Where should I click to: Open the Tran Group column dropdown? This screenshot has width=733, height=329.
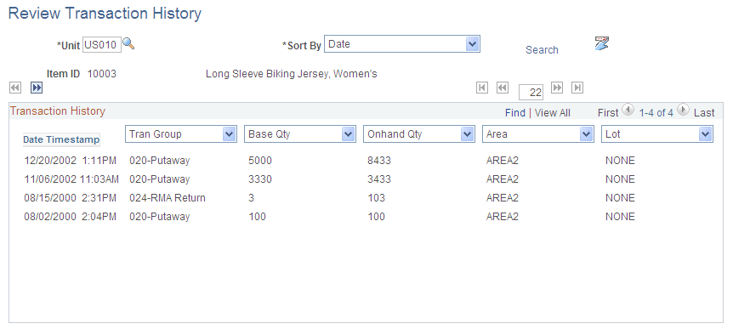pyautogui.click(x=181, y=134)
